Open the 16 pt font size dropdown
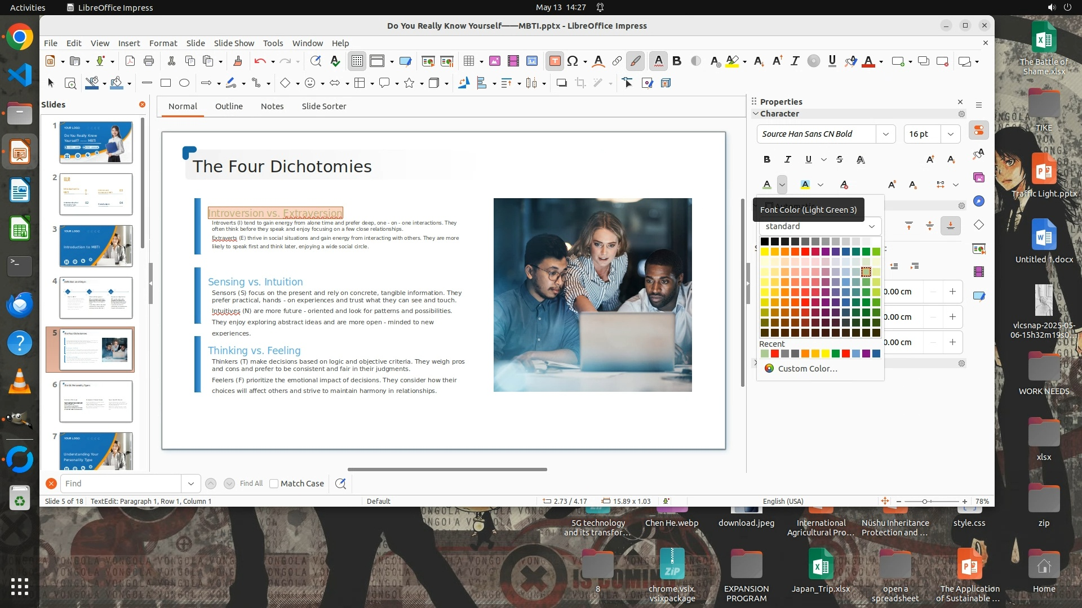1082x608 pixels. pos(950,134)
